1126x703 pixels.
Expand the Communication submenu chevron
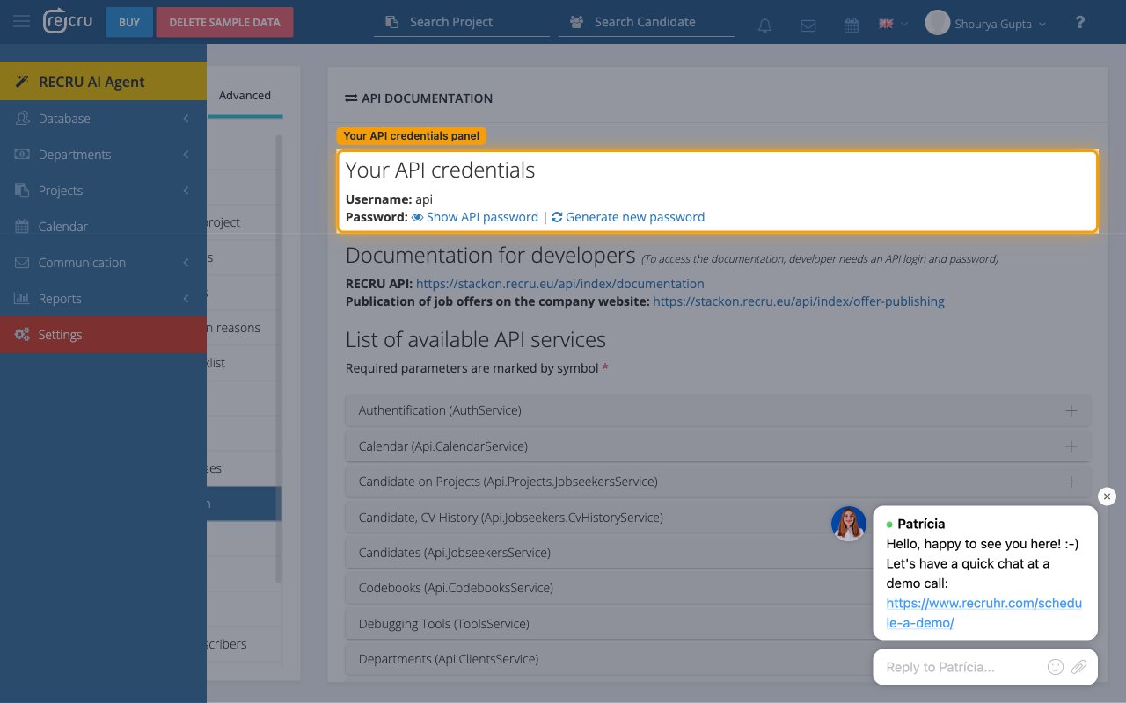(x=186, y=263)
